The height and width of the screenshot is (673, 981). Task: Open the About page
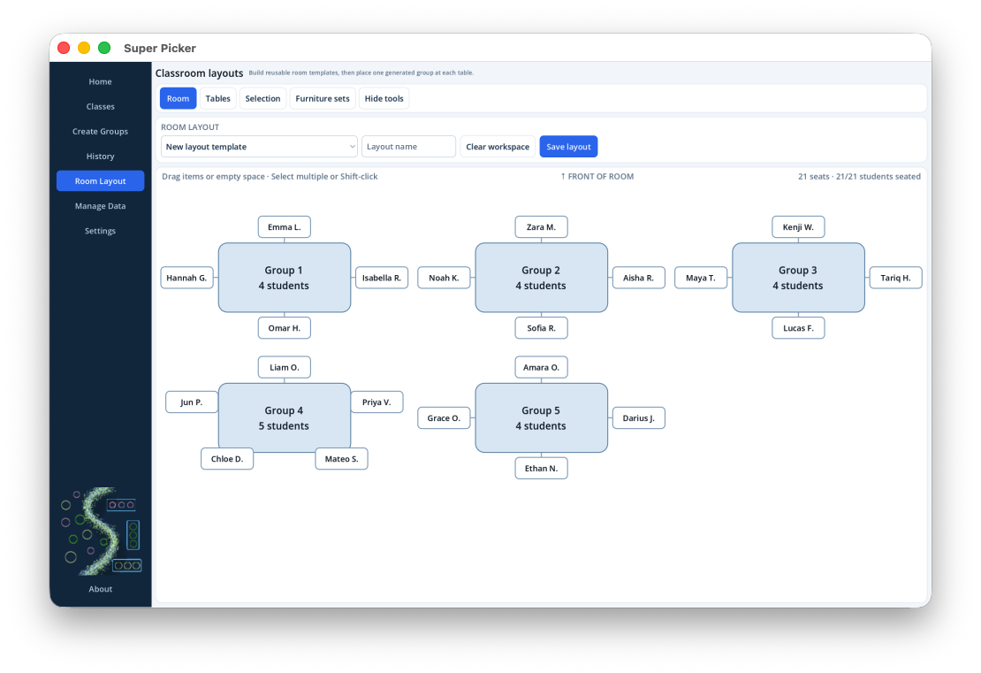click(x=100, y=589)
